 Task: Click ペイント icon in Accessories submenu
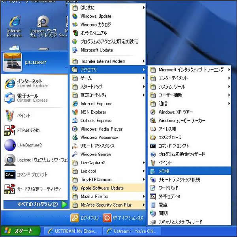coord(153,163)
